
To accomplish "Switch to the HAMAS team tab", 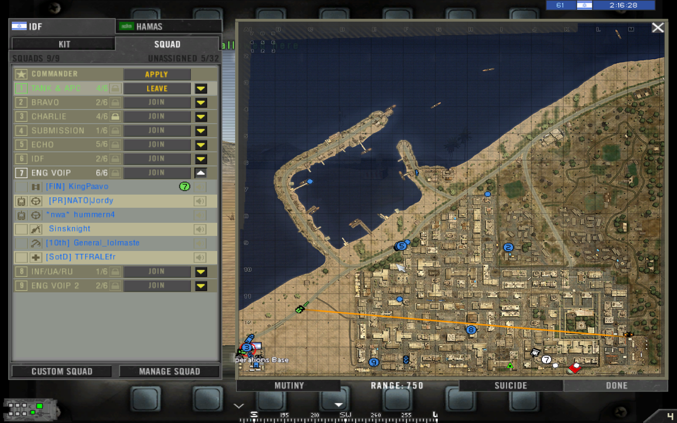I will (x=169, y=26).
